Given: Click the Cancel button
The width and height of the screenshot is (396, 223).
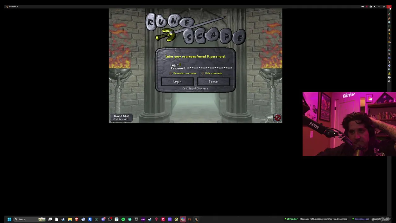Looking at the screenshot, I should click(x=213, y=81).
